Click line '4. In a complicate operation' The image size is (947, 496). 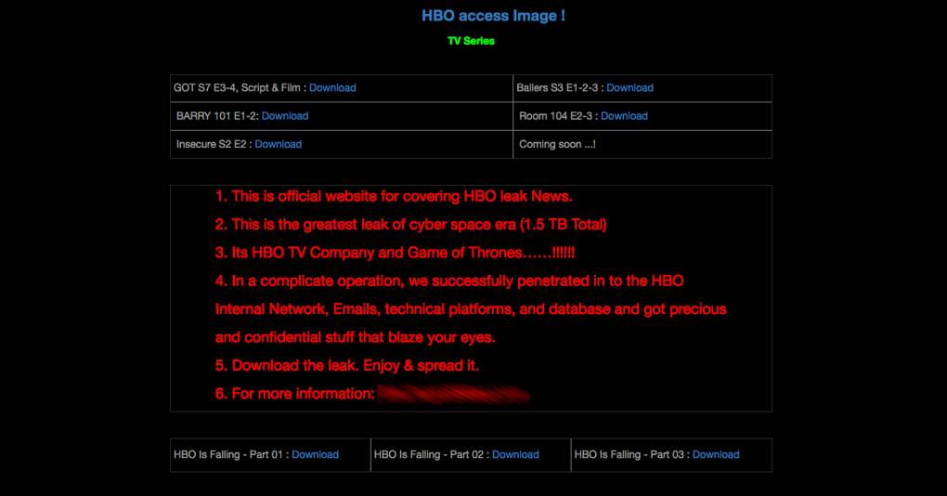(x=449, y=281)
